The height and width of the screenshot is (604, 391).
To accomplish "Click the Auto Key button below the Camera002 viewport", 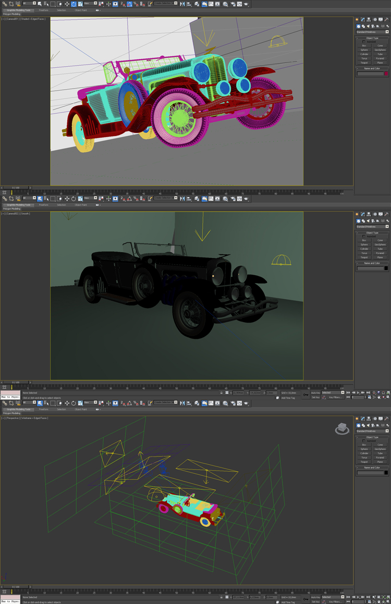I will pos(315,392).
